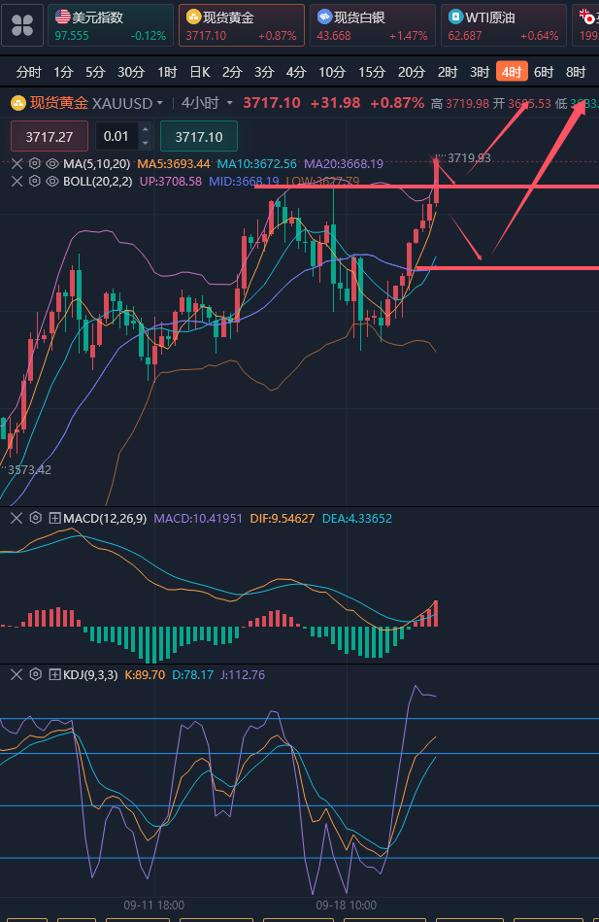Open the 现货黄金 XAUUSD symbol dropdown
Viewport: 599px width, 922px height.
[96, 104]
